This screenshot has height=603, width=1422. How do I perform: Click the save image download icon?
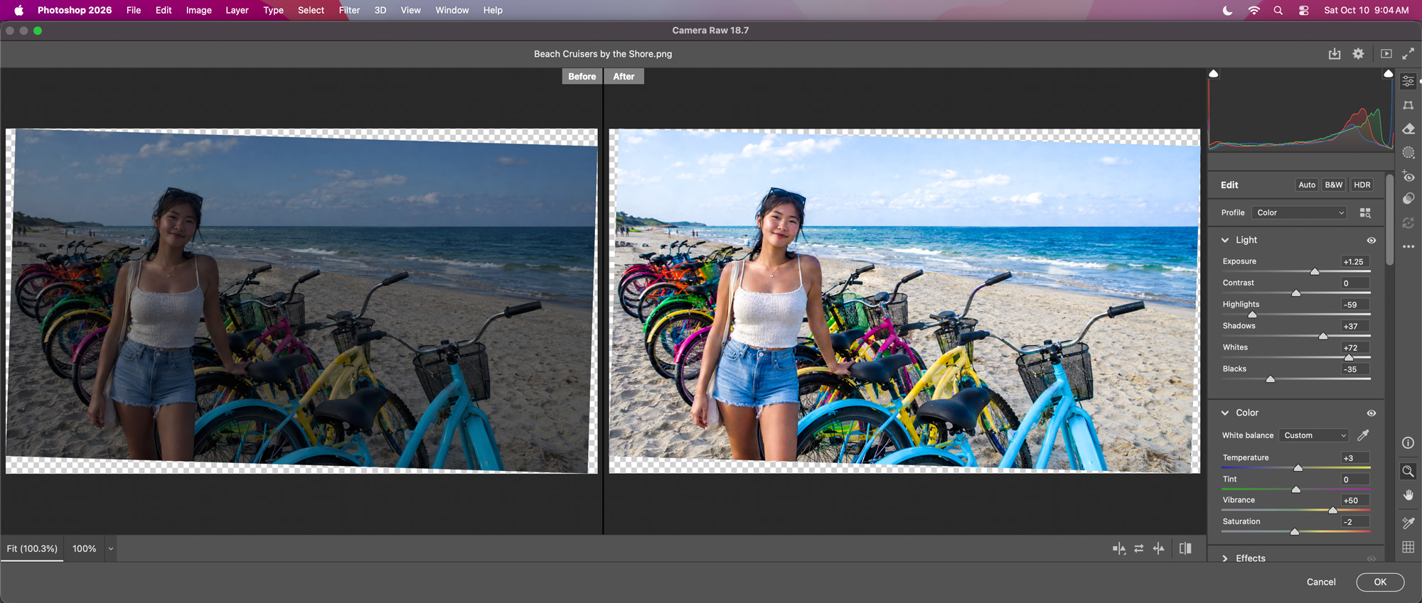1335,54
